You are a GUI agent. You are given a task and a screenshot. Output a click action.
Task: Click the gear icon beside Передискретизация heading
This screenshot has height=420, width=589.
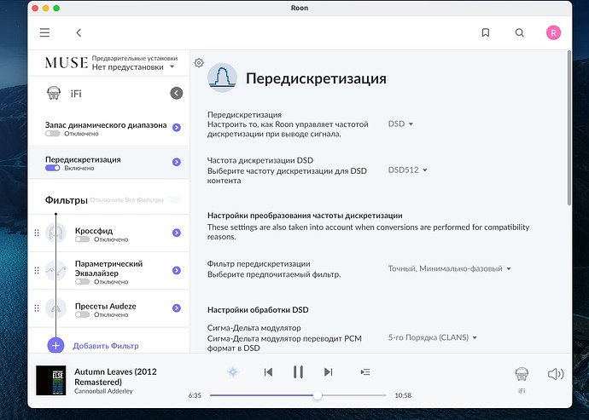(199, 63)
